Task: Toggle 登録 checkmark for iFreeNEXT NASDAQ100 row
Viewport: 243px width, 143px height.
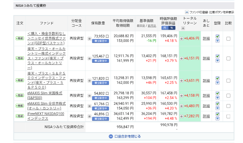Action: coord(217,114)
